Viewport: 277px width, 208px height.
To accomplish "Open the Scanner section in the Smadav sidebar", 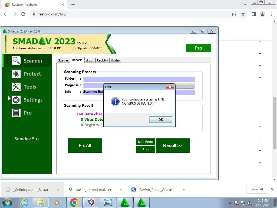I will tap(27, 61).
